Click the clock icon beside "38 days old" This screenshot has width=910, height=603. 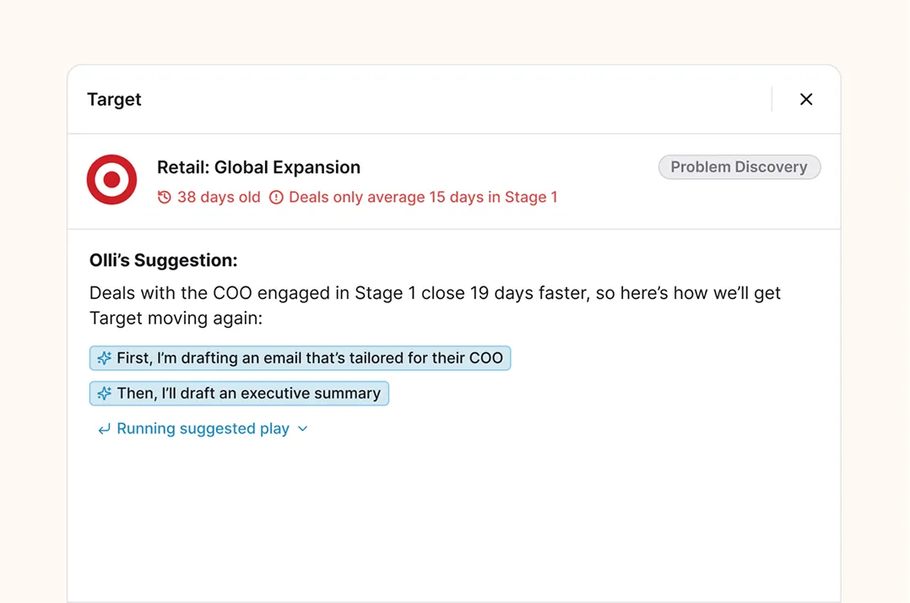coord(162,197)
